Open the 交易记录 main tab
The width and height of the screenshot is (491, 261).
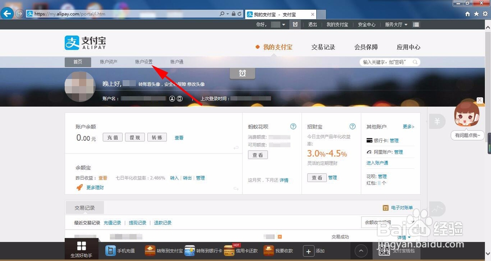[323, 47]
